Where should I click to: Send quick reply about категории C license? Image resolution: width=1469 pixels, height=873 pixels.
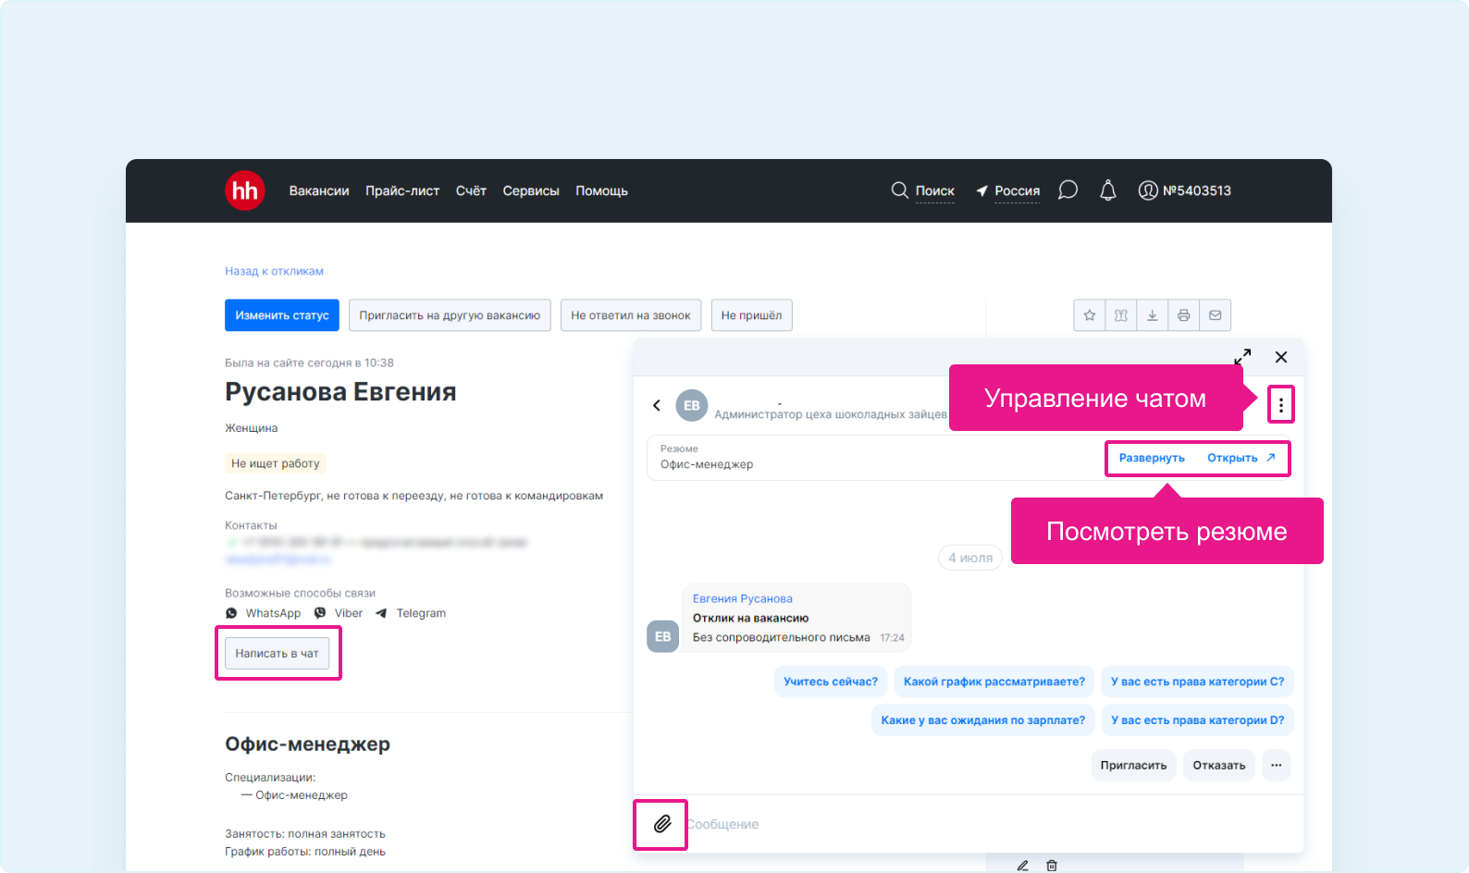coord(1197,682)
